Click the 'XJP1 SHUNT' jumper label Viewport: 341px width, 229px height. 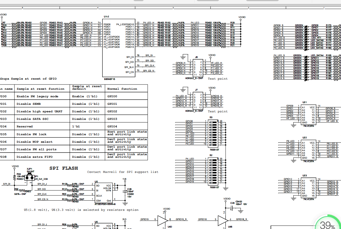30,170
